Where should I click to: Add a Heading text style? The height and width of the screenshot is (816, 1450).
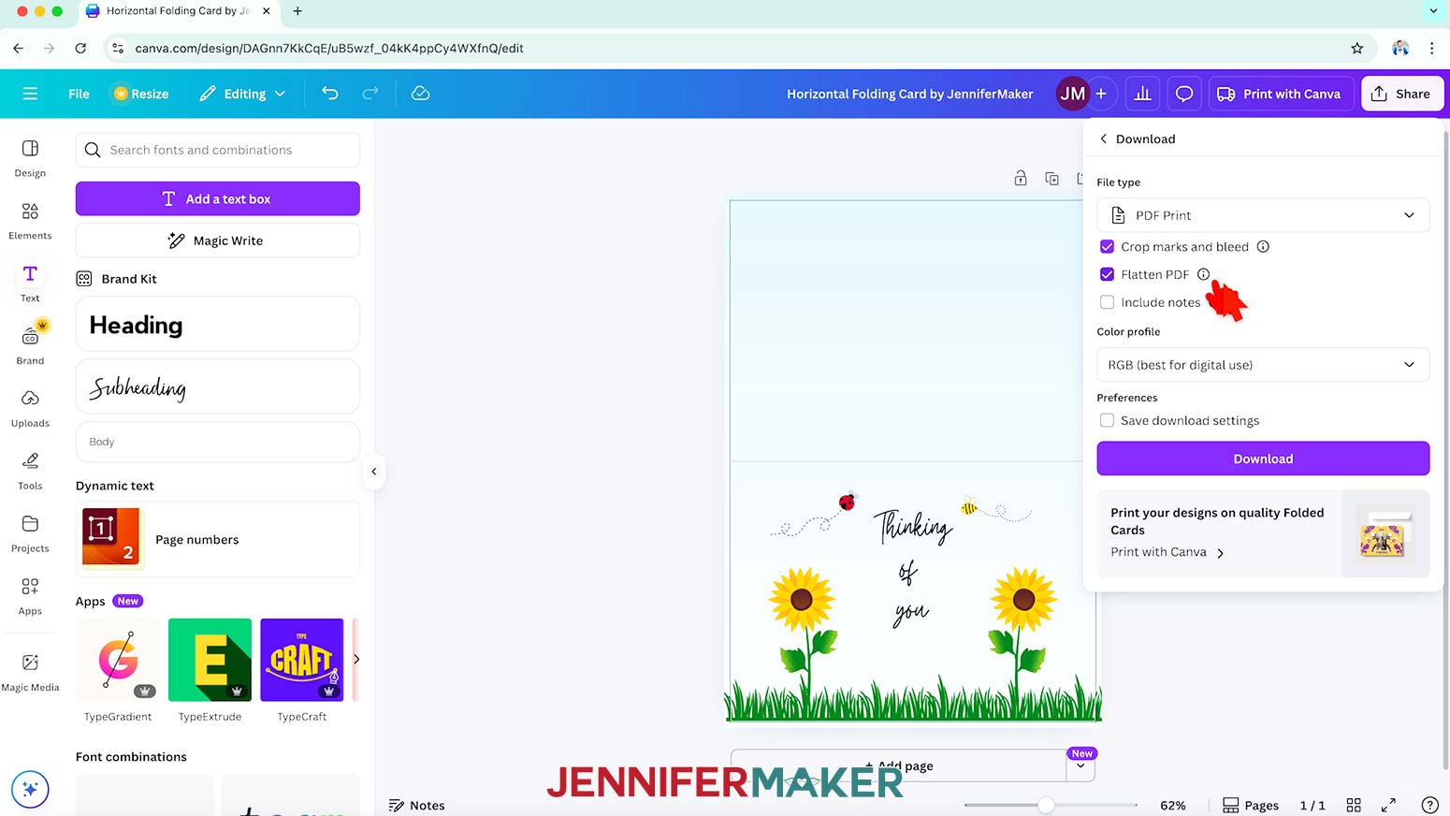click(218, 324)
